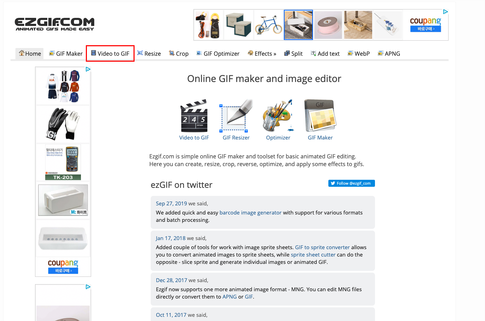Click the Follow @ezgif_com Twitter button

pyautogui.click(x=351, y=183)
